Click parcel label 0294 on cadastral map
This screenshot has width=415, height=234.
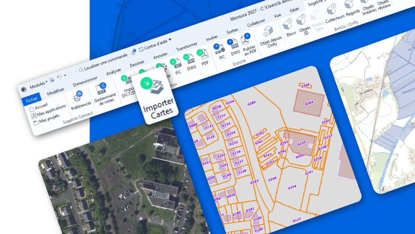(292, 187)
